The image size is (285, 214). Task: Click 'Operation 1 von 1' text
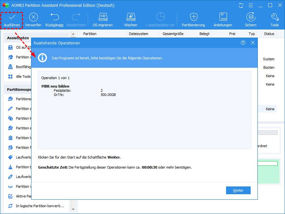(x=55, y=78)
